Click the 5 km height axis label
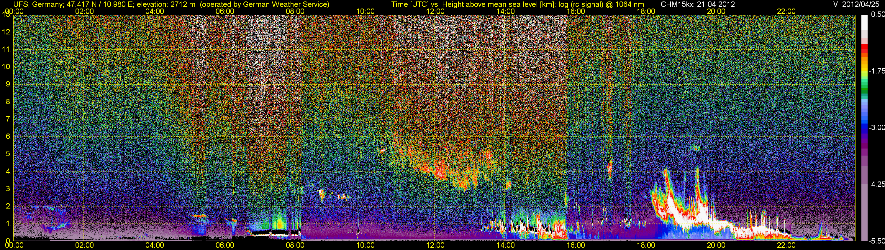Viewport: 885px width, 250px height. (x=9, y=154)
